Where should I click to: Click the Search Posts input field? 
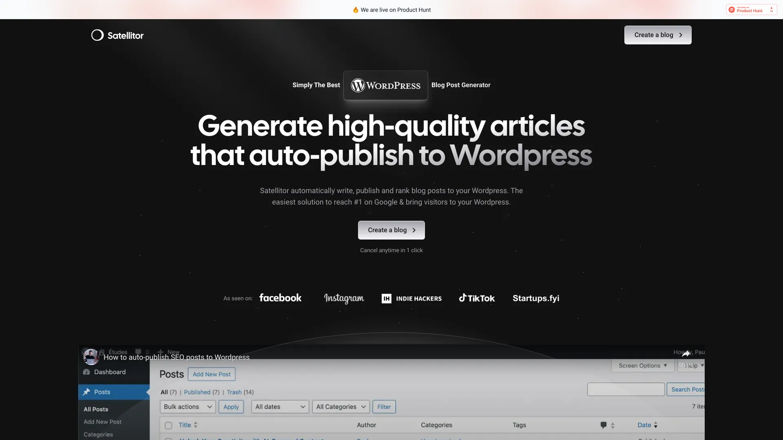pyautogui.click(x=626, y=389)
